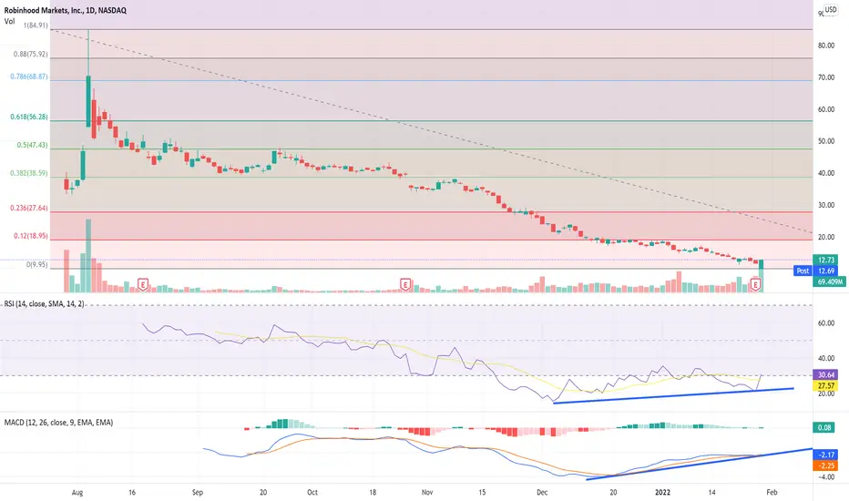Click the 30.64 RSI value tag

click(x=825, y=374)
